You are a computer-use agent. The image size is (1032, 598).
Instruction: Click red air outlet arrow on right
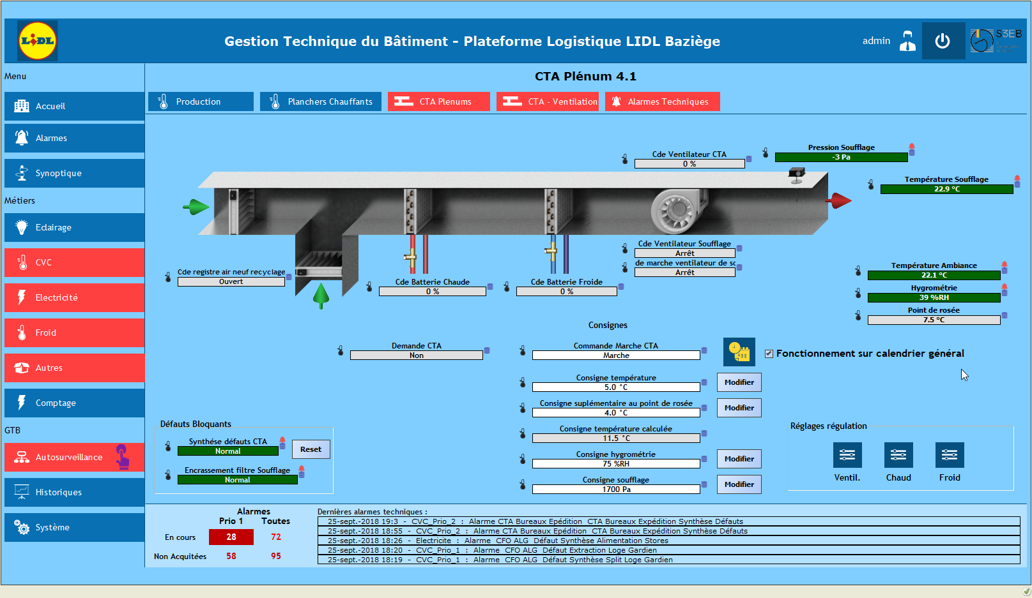[838, 201]
